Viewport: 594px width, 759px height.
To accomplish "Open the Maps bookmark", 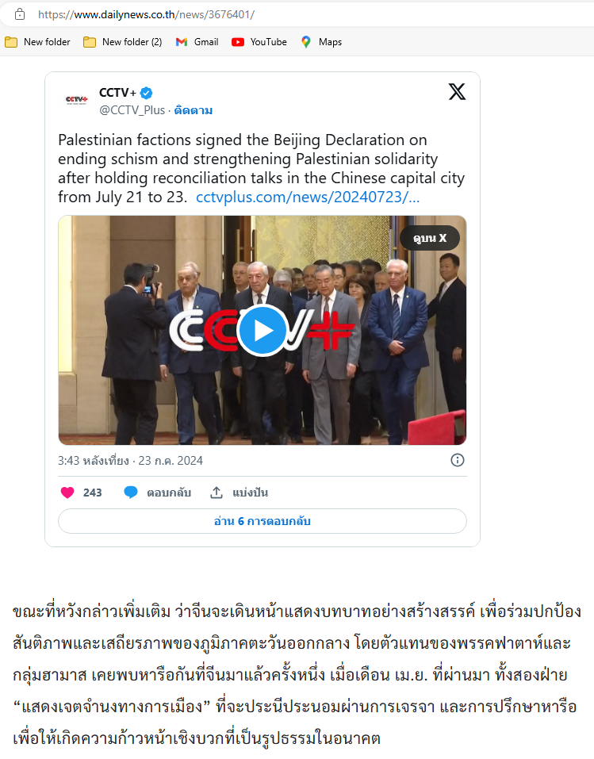I will tap(321, 42).
